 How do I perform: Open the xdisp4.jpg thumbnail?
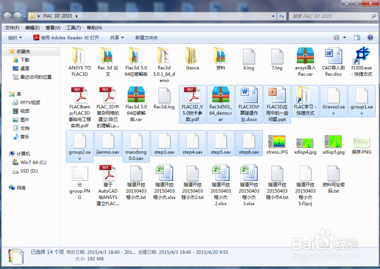[x=305, y=143]
